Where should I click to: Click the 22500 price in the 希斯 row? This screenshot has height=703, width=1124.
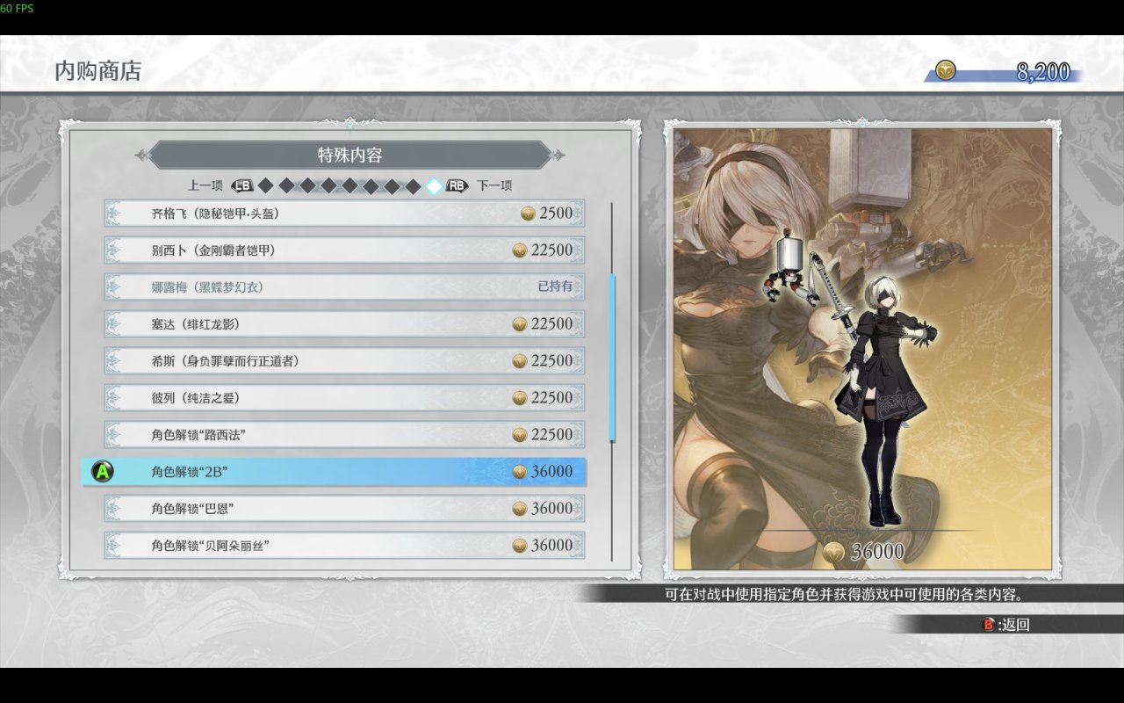(x=551, y=361)
